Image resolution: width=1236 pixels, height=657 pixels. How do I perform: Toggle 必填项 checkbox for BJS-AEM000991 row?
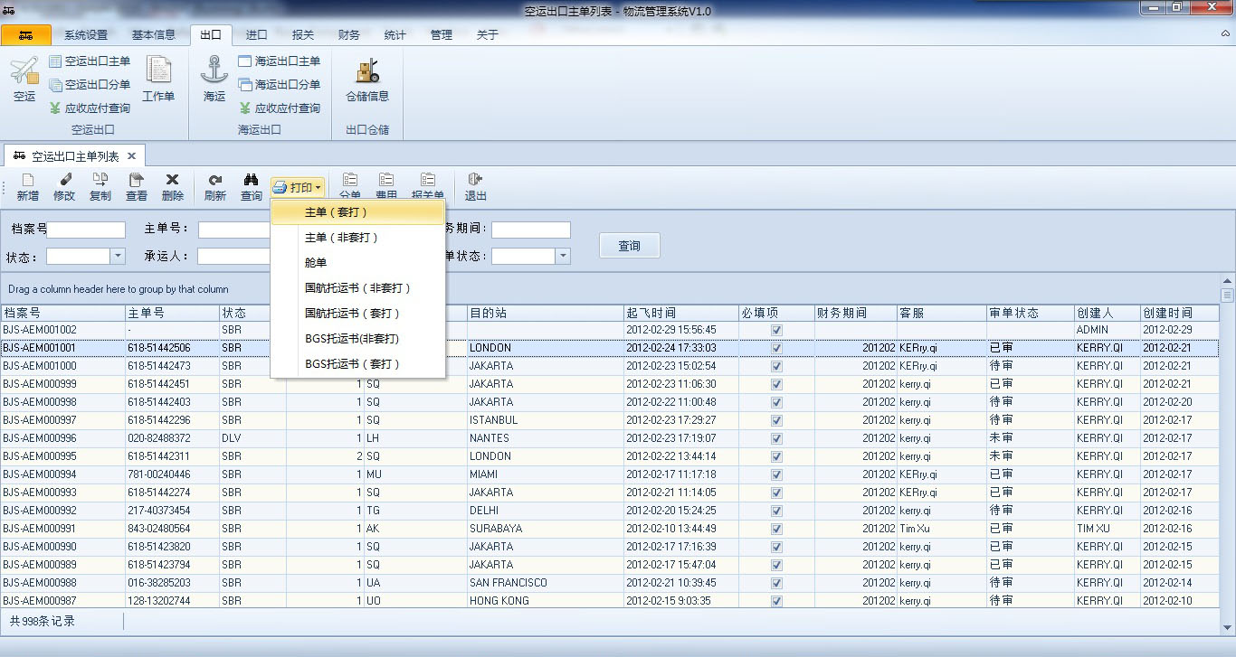pyautogui.click(x=776, y=529)
